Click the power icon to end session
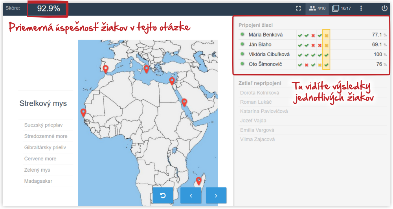The image size is (393, 209). [384, 8]
